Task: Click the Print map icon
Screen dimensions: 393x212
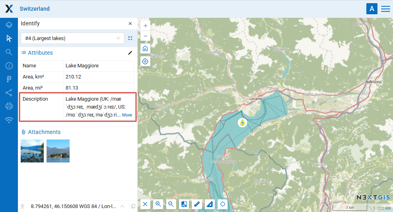Action: click(x=9, y=106)
